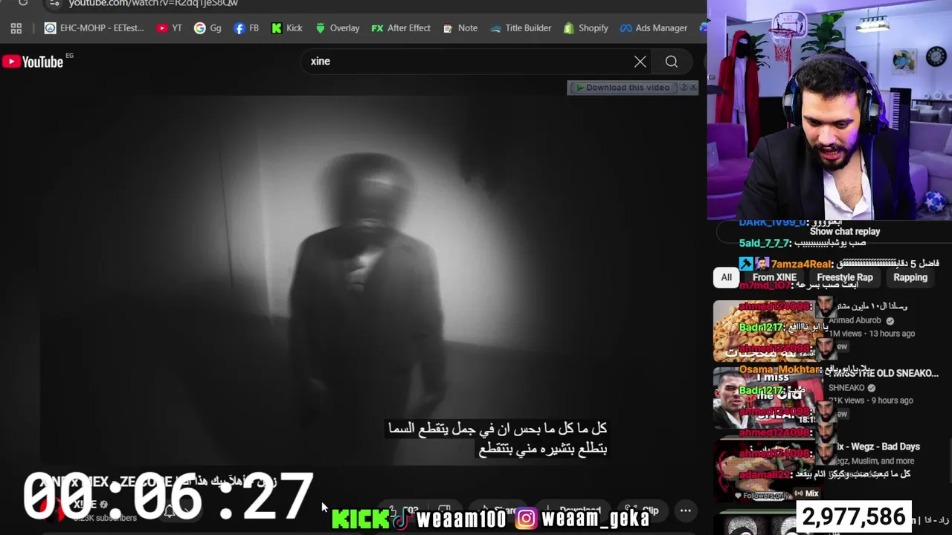Open the FB Facebook bookmark
Image resolution: width=952 pixels, height=535 pixels.
click(246, 28)
